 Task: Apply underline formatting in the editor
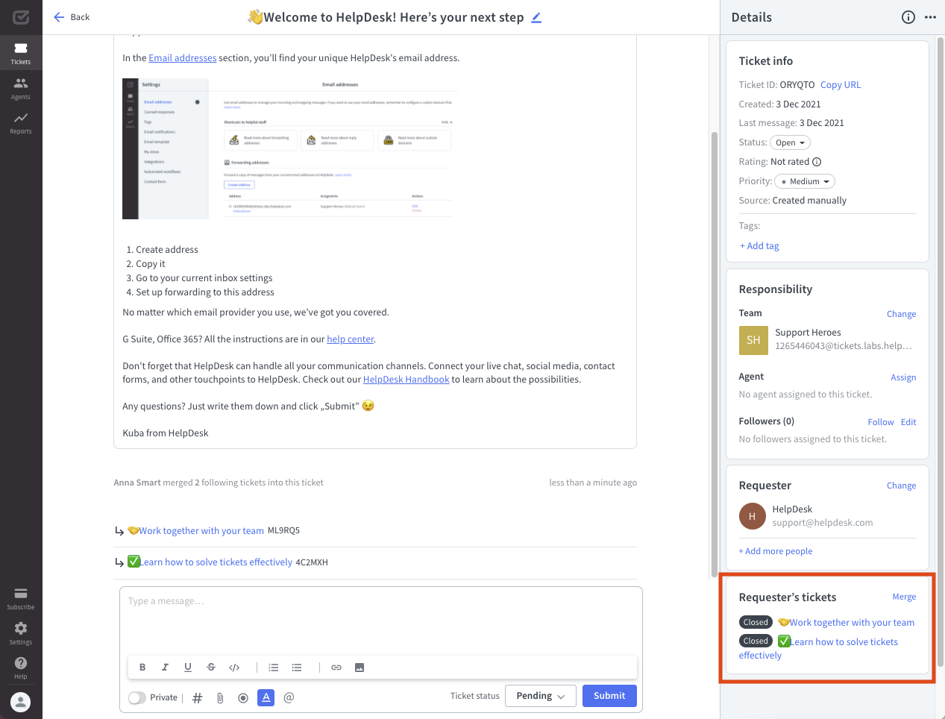click(188, 668)
